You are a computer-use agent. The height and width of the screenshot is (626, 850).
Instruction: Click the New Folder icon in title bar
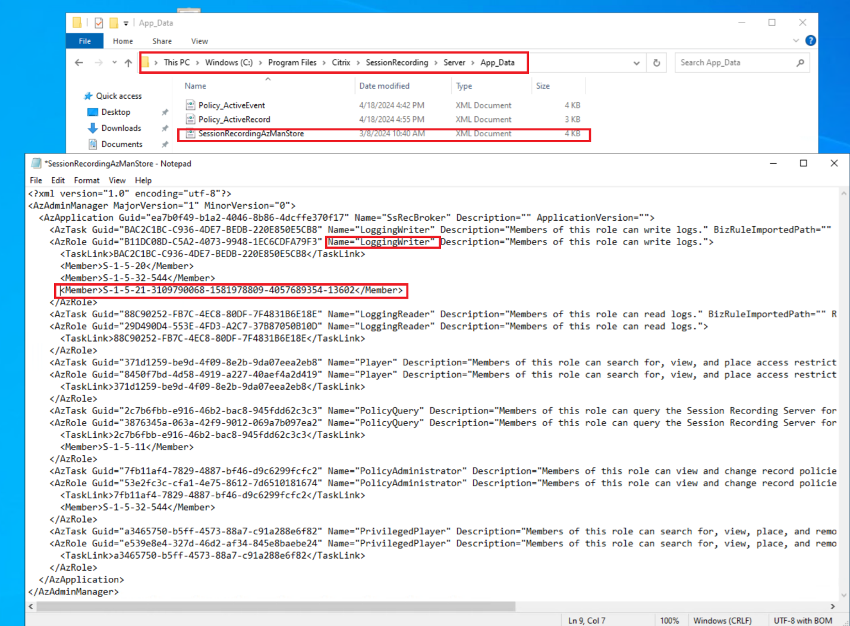tap(114, 23)
